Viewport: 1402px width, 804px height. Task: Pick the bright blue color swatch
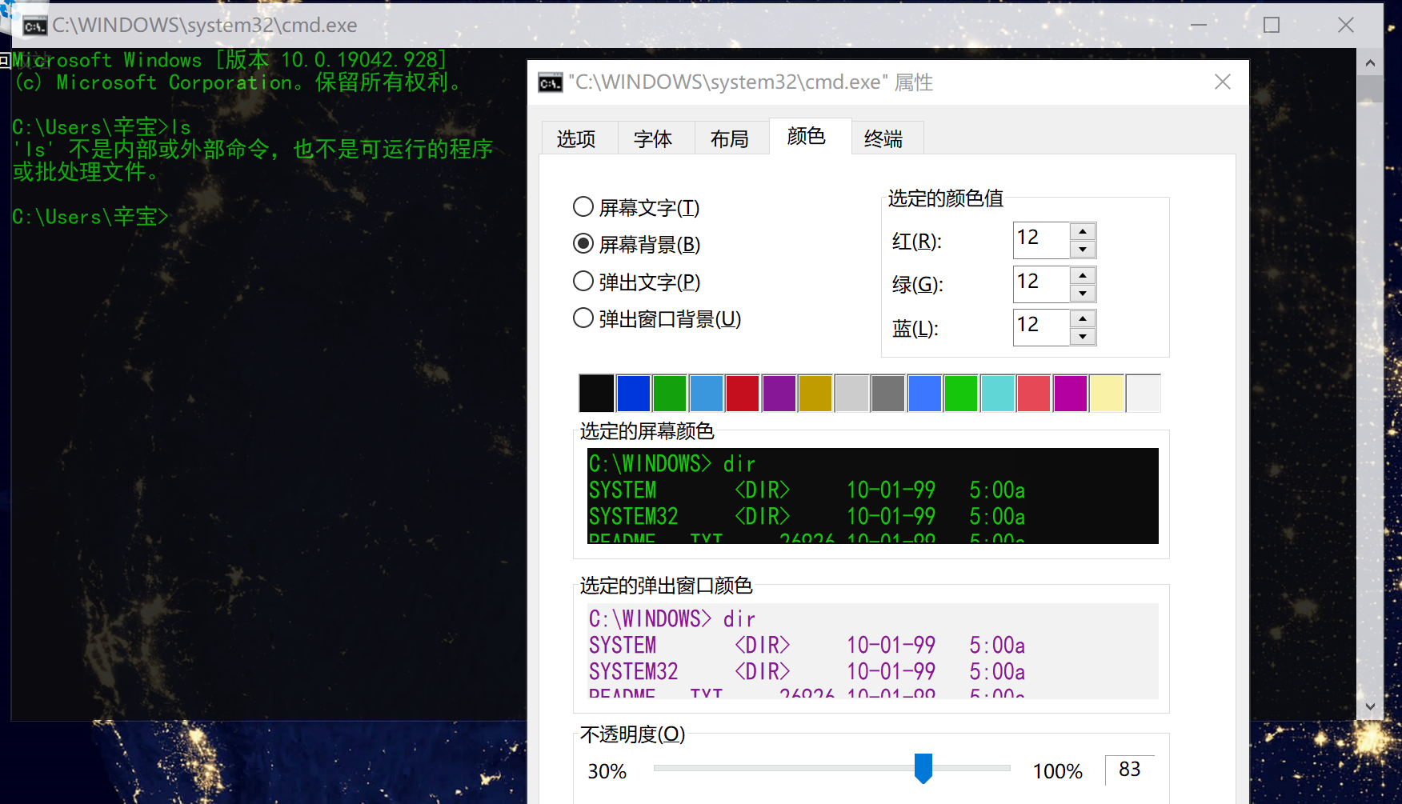pos(925,393)
